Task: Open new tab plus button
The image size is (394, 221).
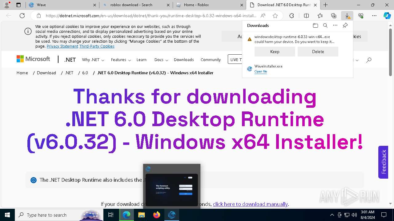Action: pyautogui.click(x=325, y=5)
